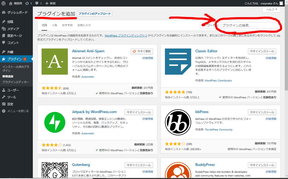Click the 固定ページ pages icon
Image resolution: width=288 pixels, height=179 pixels.
click(4, 36)
